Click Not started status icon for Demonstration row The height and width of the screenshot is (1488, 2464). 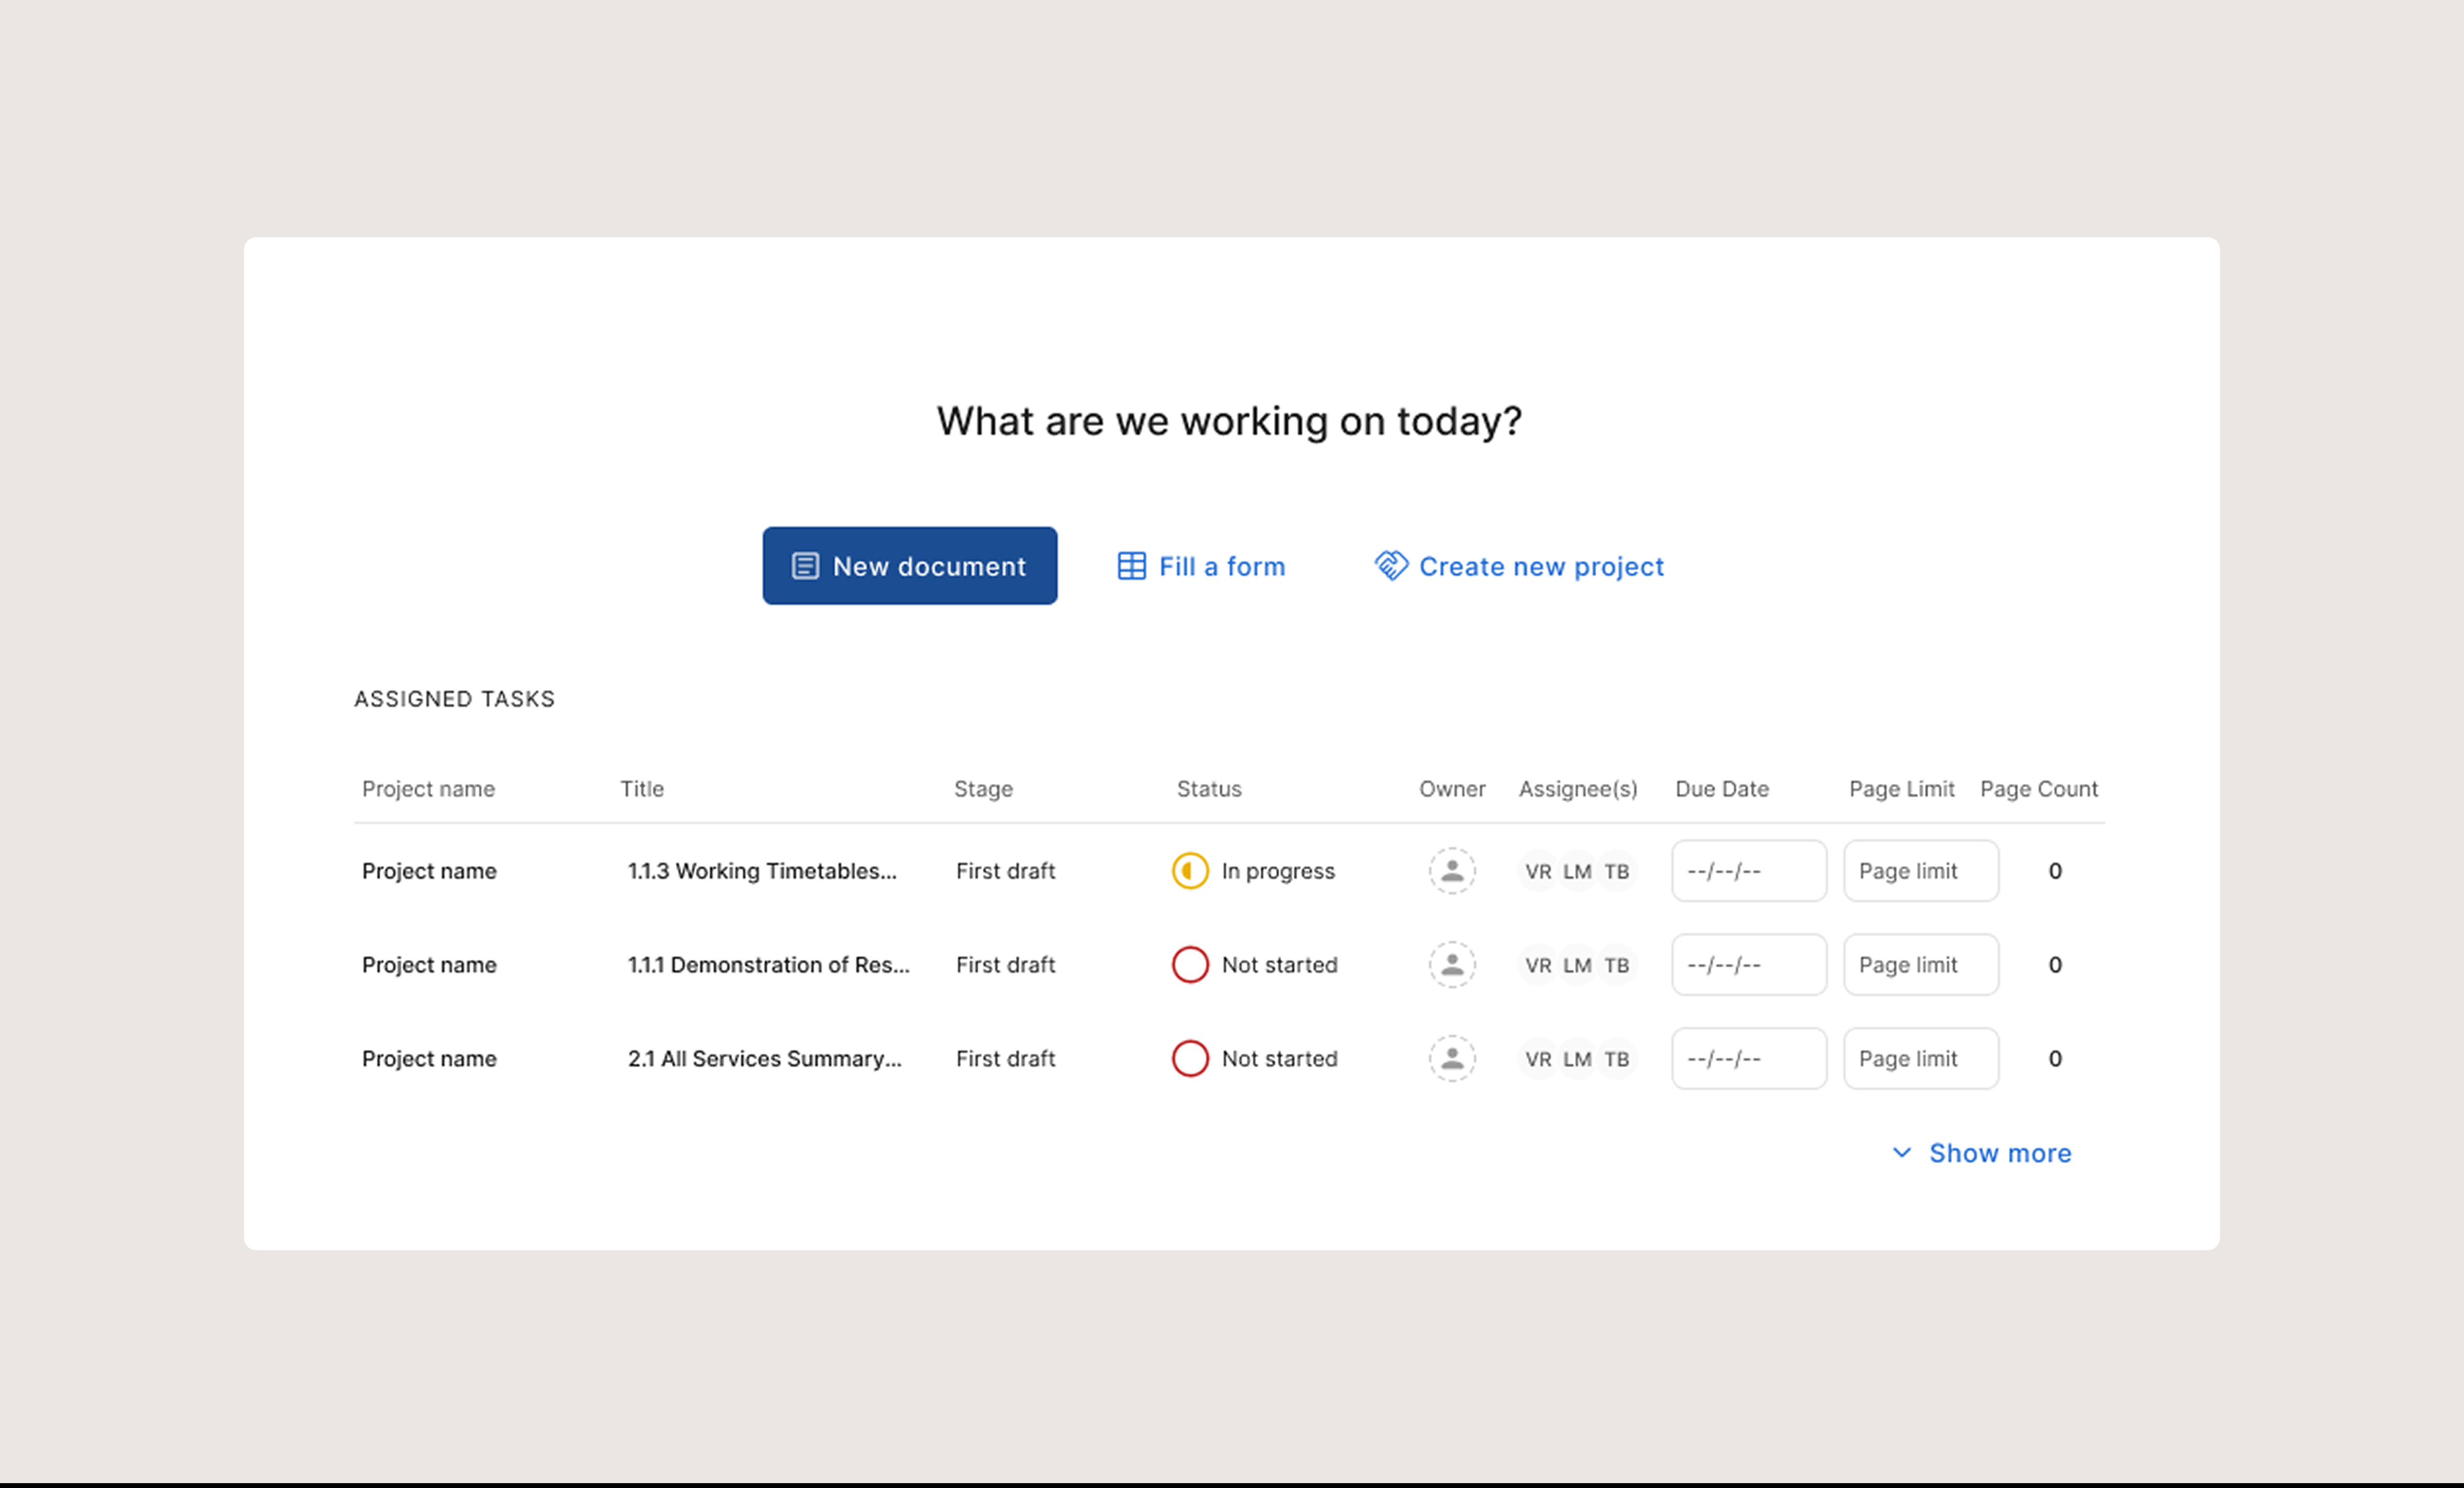coord(1190,965)
